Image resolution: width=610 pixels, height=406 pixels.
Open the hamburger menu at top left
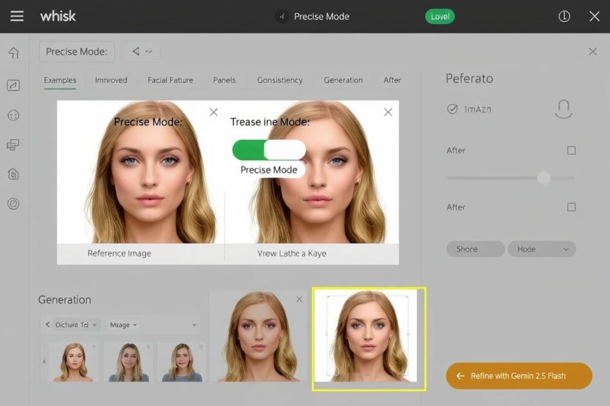pos(17,16)
